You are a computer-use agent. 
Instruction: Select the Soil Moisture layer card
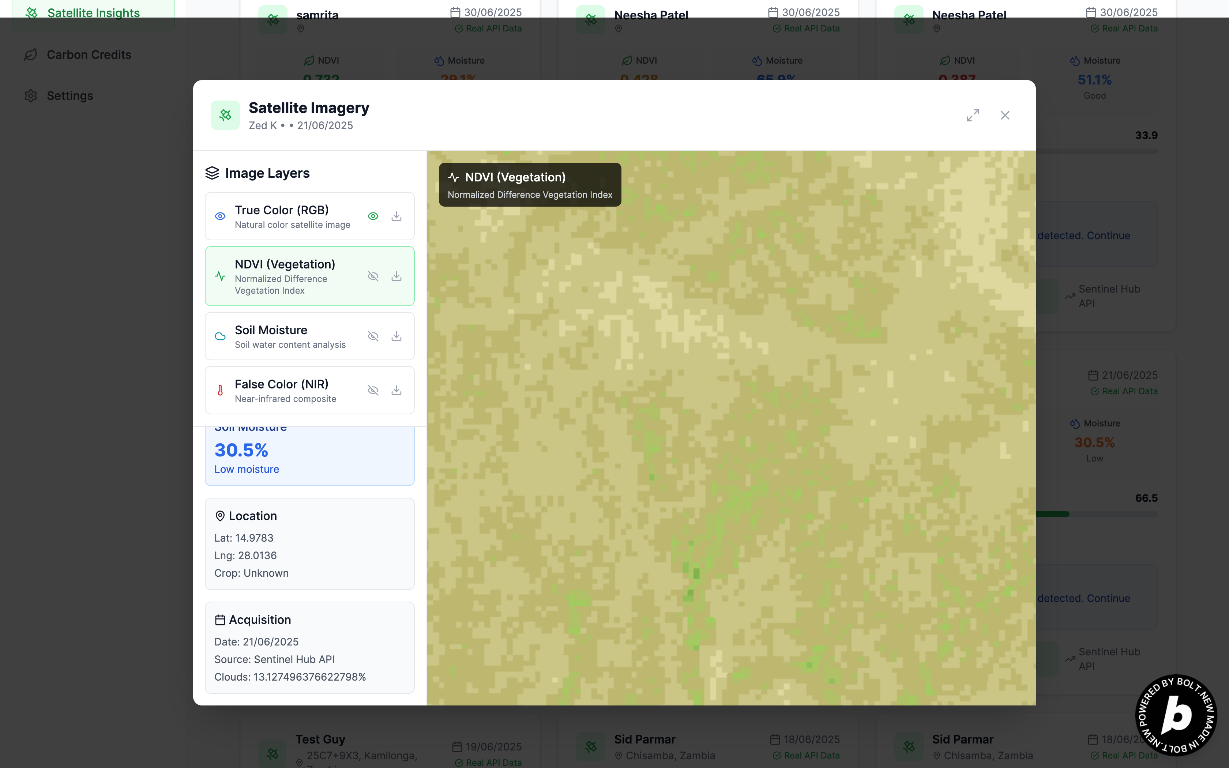(289, 336)
